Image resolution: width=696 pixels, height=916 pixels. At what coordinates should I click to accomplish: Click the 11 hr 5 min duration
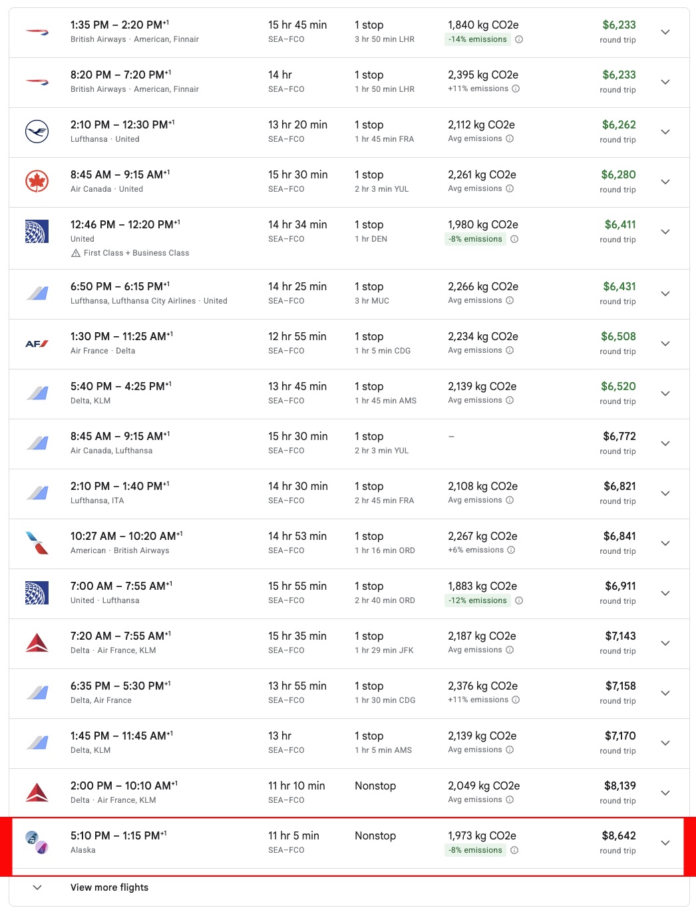(293, 835)
